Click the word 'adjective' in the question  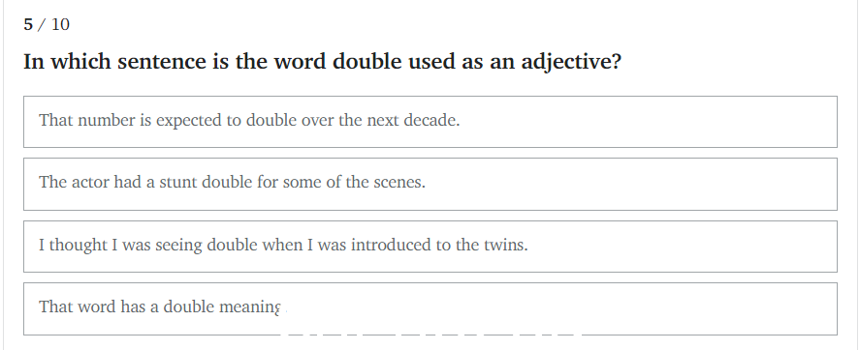[567, 62]
